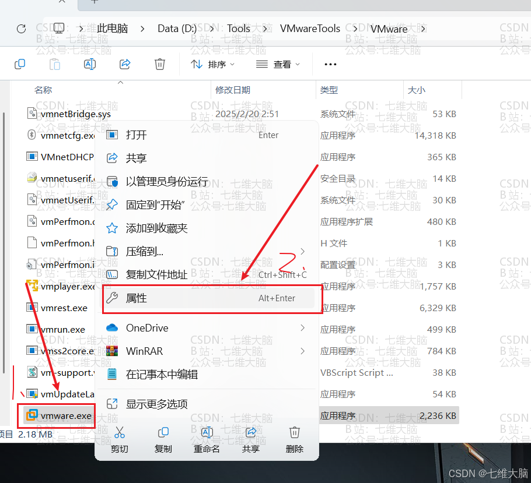Screen dimensions: 531x483
Task: Click the vm-support VBScript file icon
Action: pyautogui.click(x=32, y=372)
